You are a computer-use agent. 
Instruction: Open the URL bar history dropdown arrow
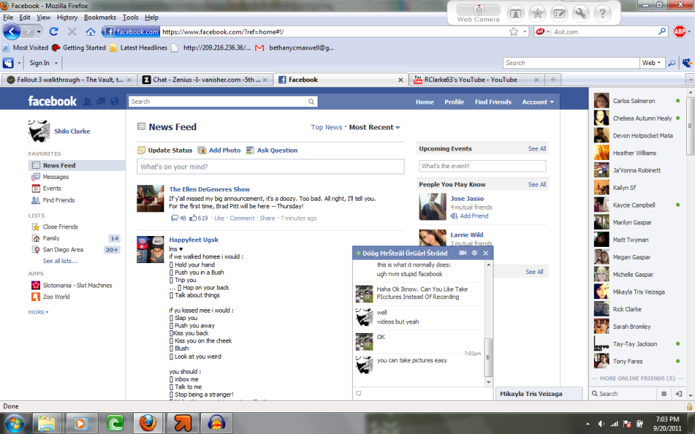click(525, 31)
